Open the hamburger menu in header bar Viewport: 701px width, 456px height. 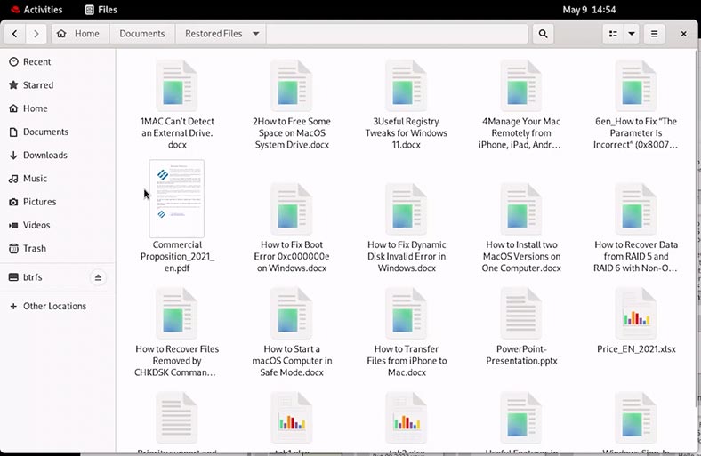coord(655,34)
